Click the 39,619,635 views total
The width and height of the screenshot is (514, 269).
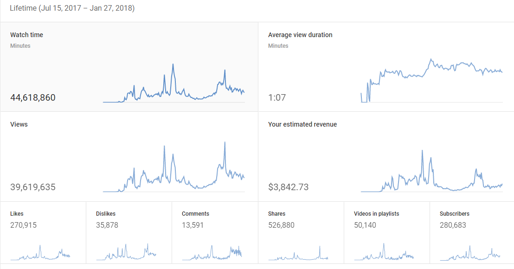tap(33, 187)
